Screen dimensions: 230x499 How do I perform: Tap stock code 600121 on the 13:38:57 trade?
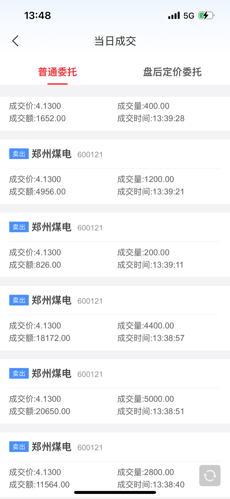(90, 301)
